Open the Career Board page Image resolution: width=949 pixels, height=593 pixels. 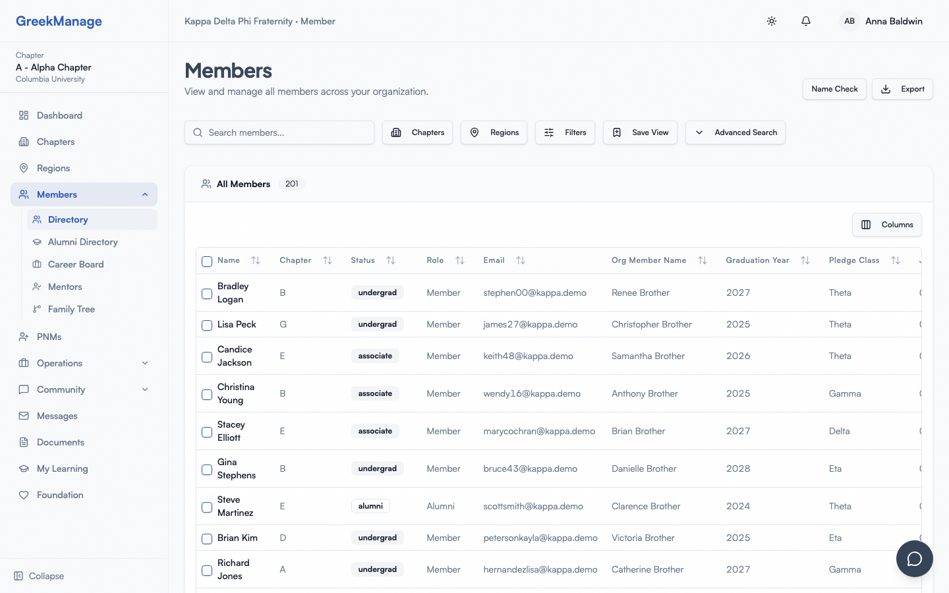tap(76, 264)
